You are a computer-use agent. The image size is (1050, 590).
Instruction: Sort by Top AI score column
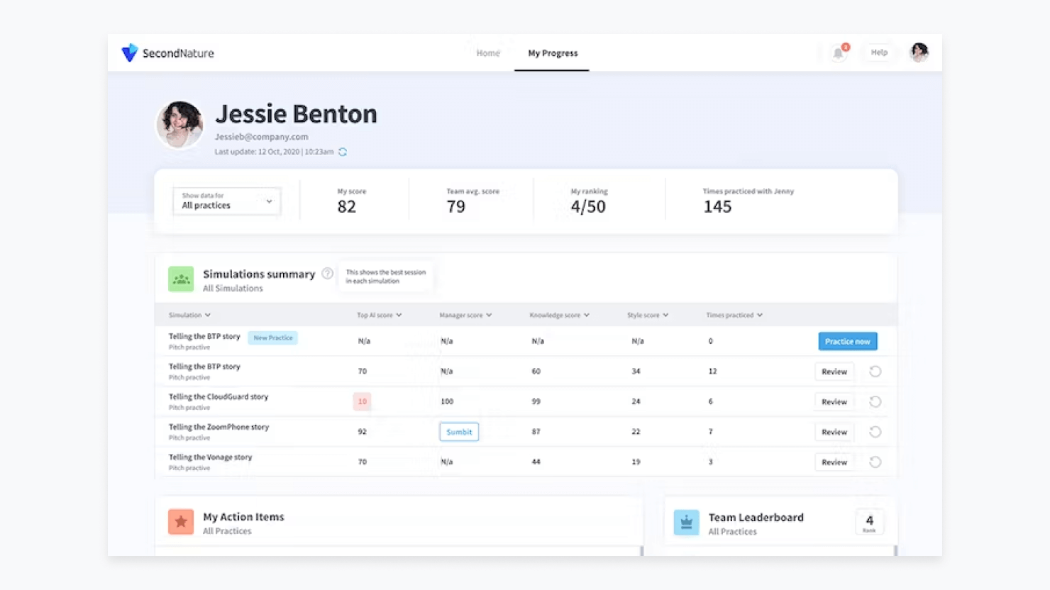click(379, 315)
